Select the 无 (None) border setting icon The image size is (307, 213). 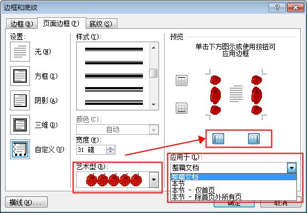pos(20,52)
